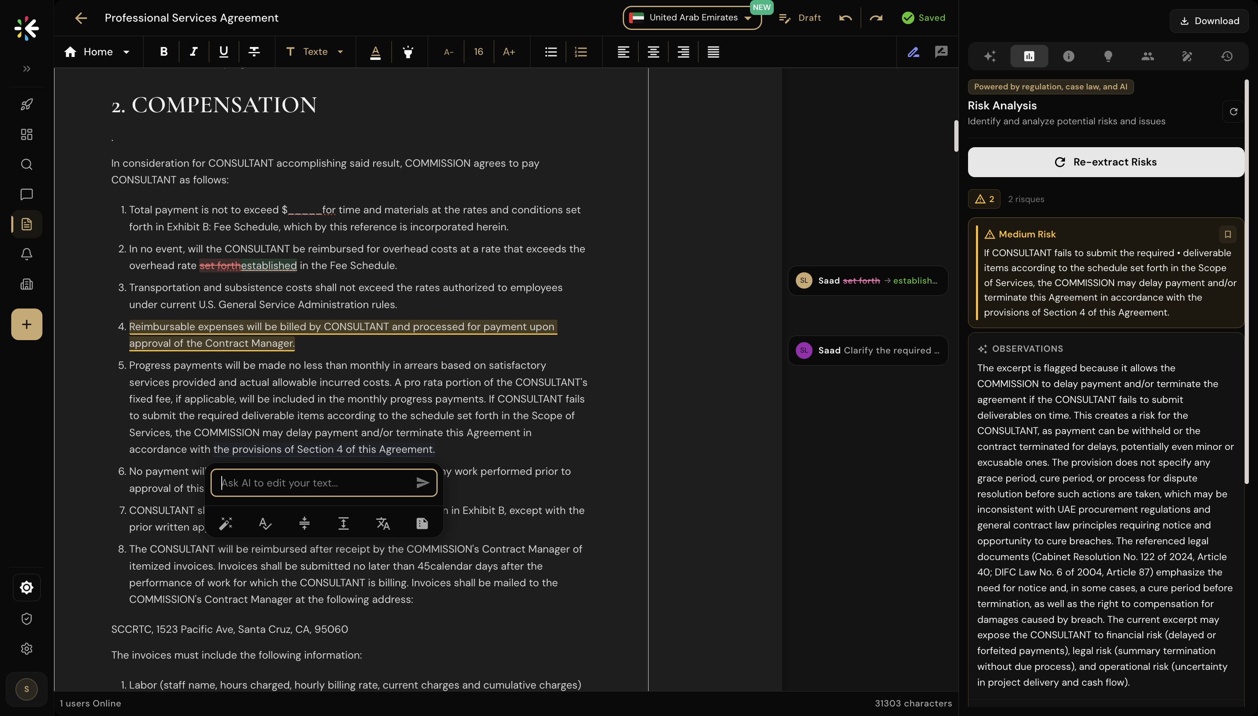
Task: Insert a numbered list
Action: click(581, 52)
